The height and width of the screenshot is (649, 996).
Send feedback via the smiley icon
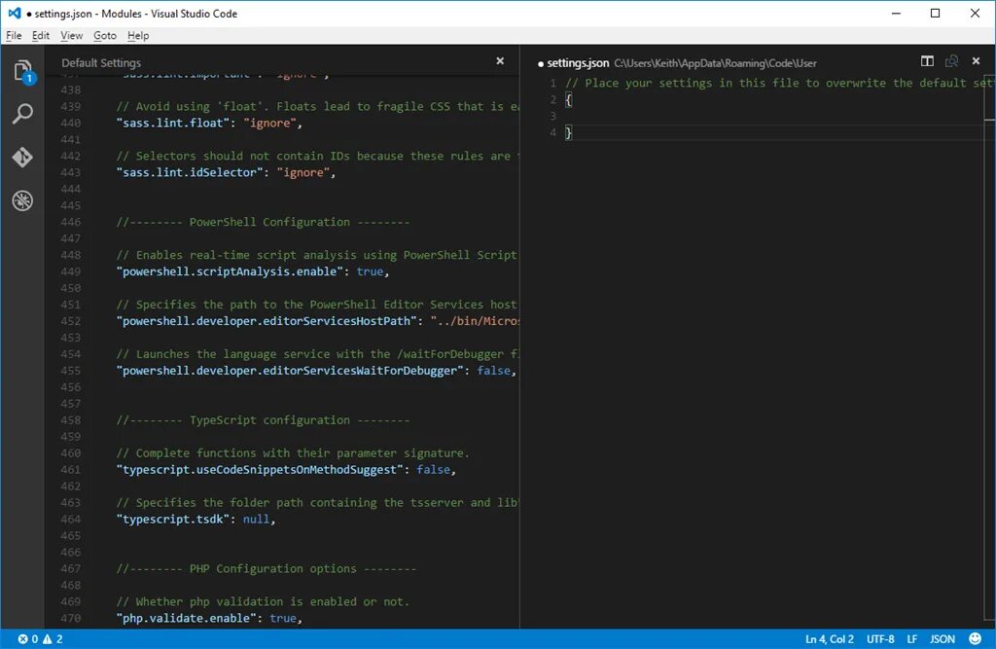(975, 639)
